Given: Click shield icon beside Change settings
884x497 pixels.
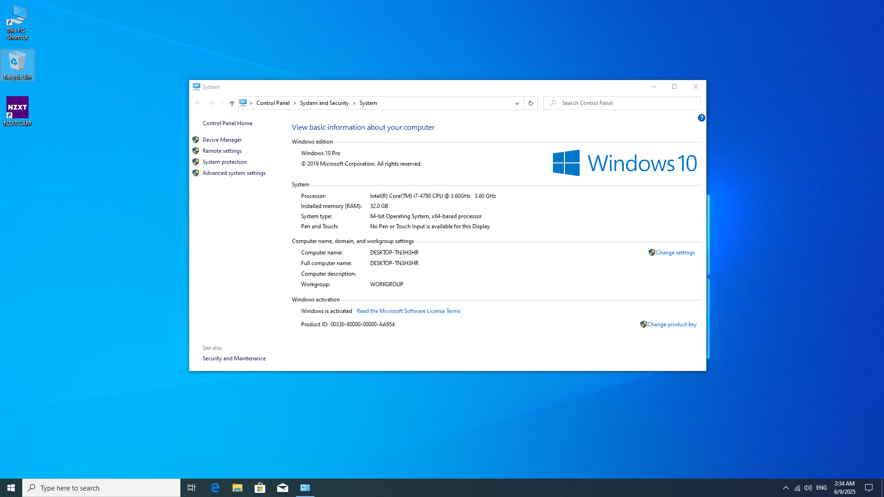Looking at the screenshot, I should point(651,253).
